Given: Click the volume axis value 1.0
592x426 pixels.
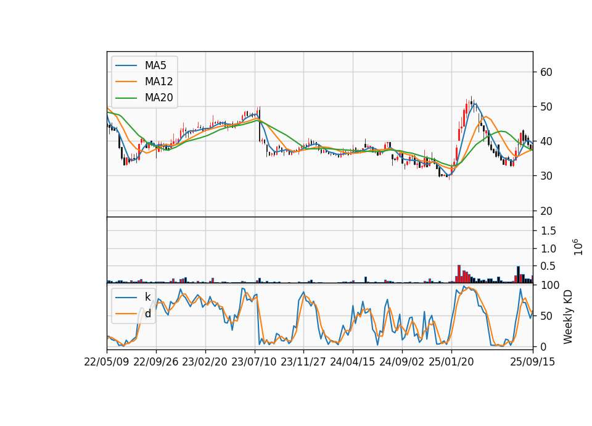Looking at the screenshot, I should point(548,249).
